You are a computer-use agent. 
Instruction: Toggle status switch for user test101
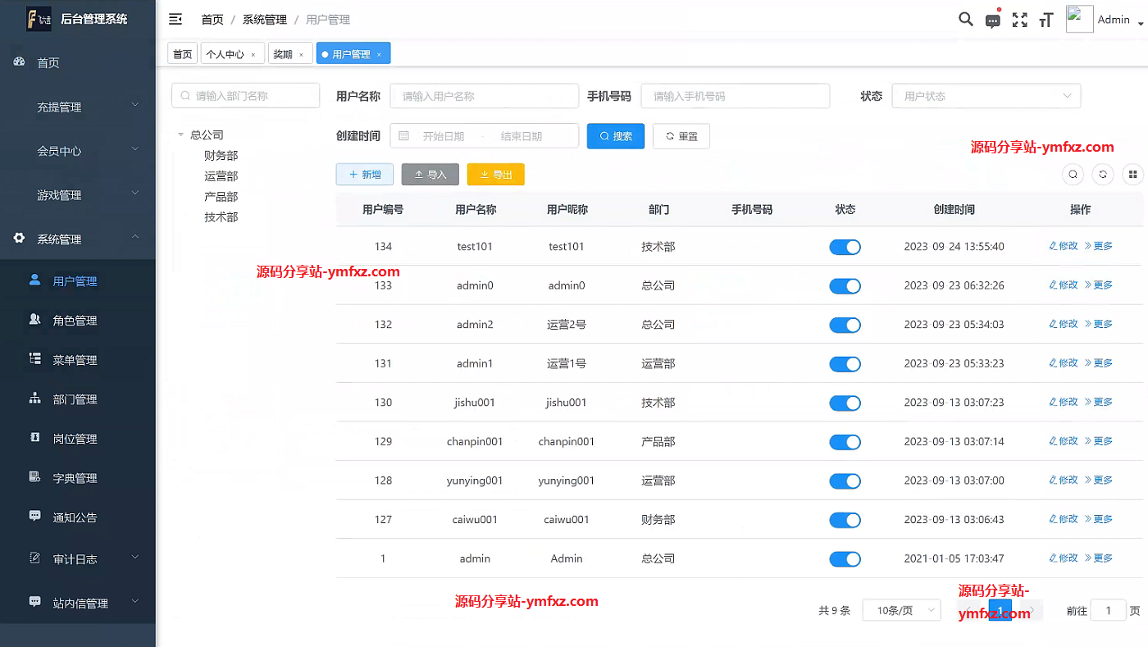pyautogui.click(x=845, y=247)
